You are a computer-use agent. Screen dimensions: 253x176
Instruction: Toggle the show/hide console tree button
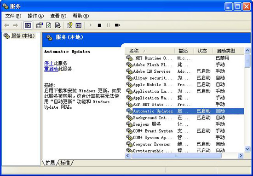28,25
